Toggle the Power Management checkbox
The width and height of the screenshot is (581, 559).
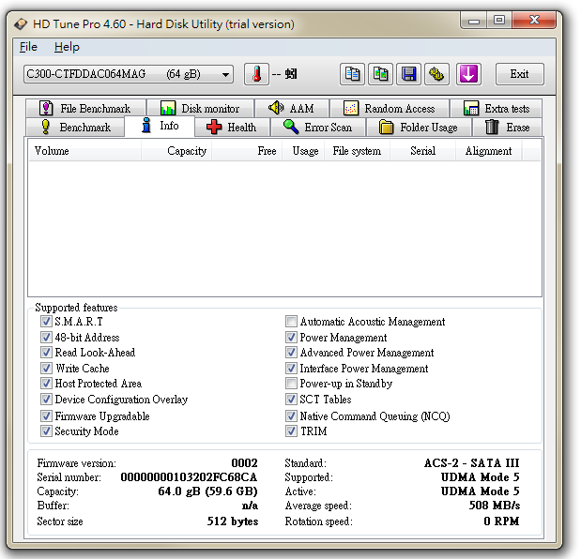291,337
